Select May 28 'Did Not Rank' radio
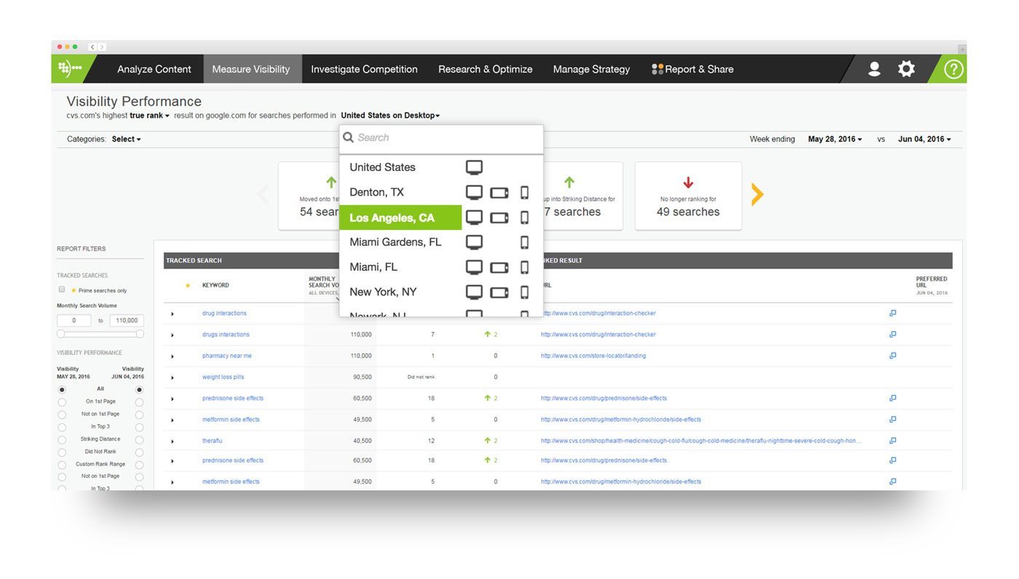 coord(62,452)
